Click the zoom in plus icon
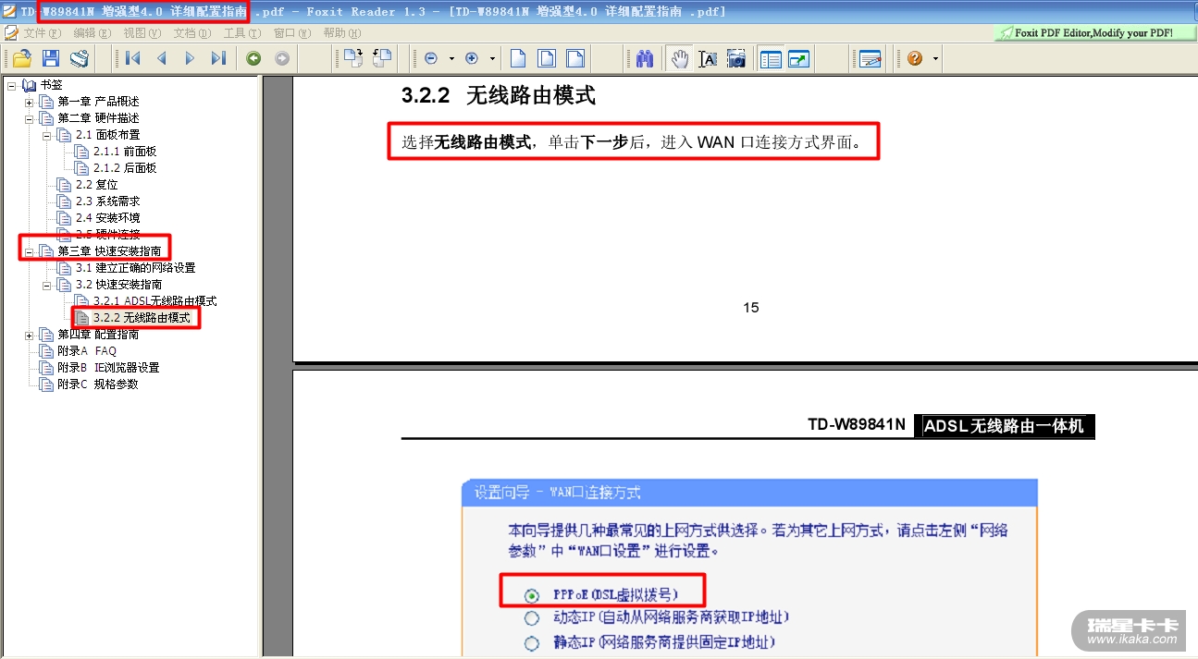 (472, 58)
